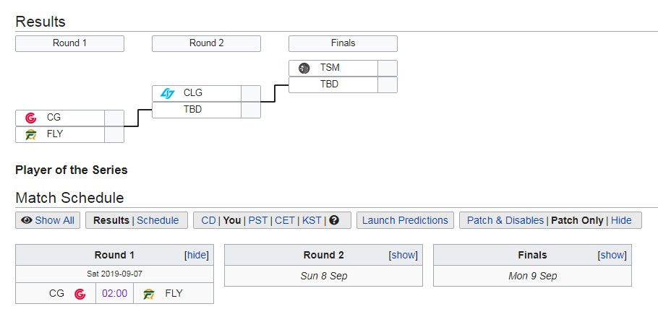This screenshot has width=658, height=322.
Task: Select the Patch Only option
Action: (577, 220)
